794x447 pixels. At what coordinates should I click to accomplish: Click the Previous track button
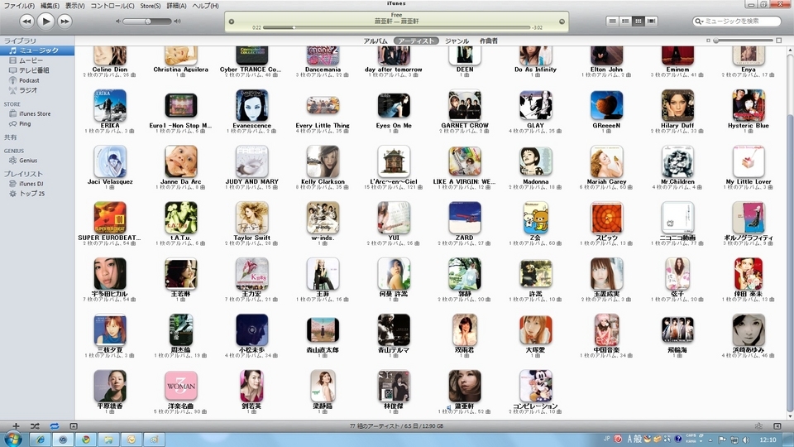click(26, 22)
